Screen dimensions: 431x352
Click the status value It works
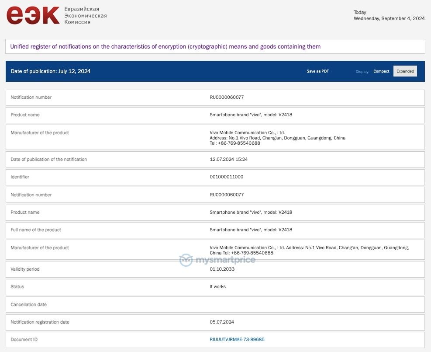[217, 286]
